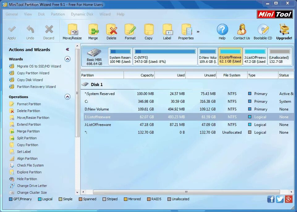Screen dimensions: 297x212
Task: Open the Partition menu
Action: (58, 14)
